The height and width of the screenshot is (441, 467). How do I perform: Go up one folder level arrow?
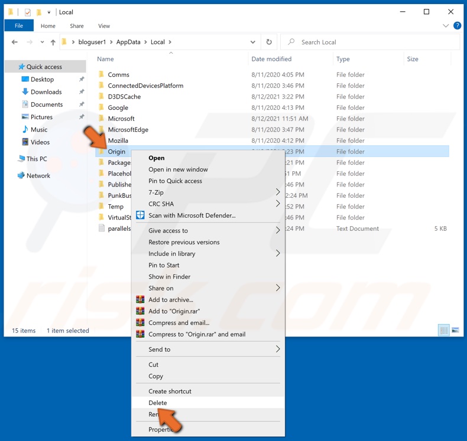(53, 43)
